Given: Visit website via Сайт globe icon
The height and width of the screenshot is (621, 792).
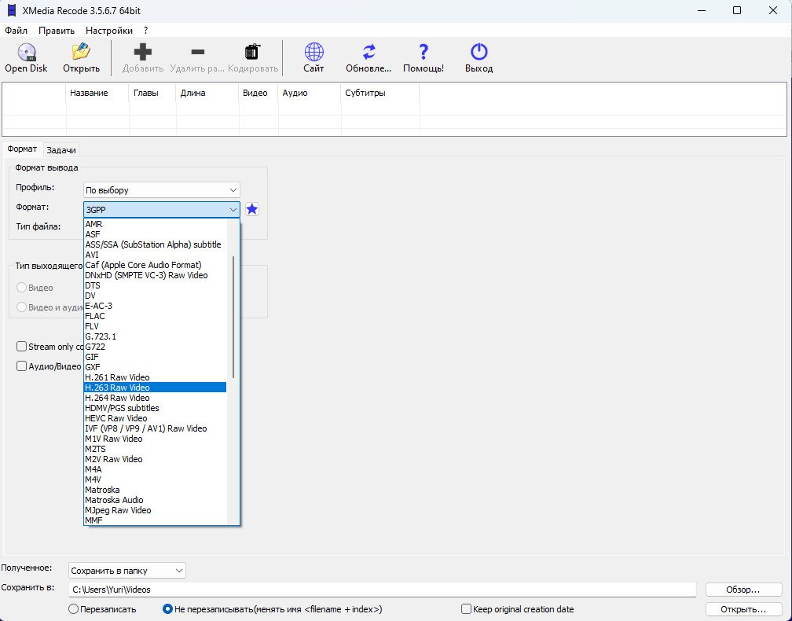Looking at the screenshot, I should click(313, 52).
